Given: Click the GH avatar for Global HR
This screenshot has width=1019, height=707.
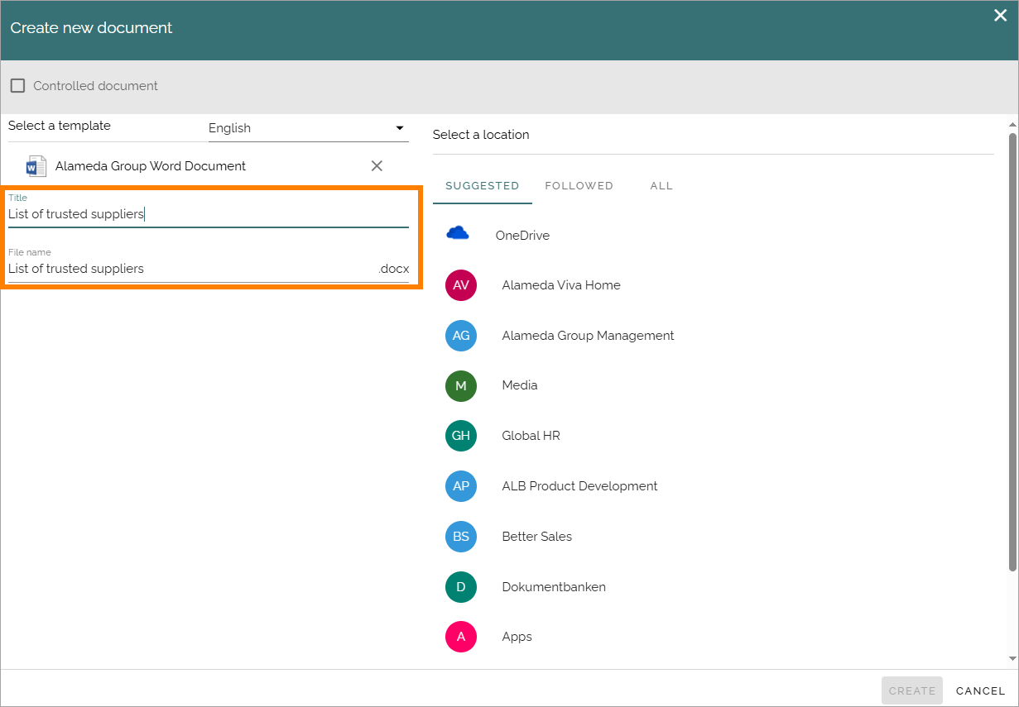Looking at the screenshot, I should coord(461,436).
